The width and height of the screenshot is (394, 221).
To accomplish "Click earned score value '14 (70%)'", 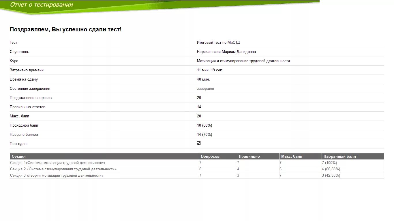I will tap(204, 135).
